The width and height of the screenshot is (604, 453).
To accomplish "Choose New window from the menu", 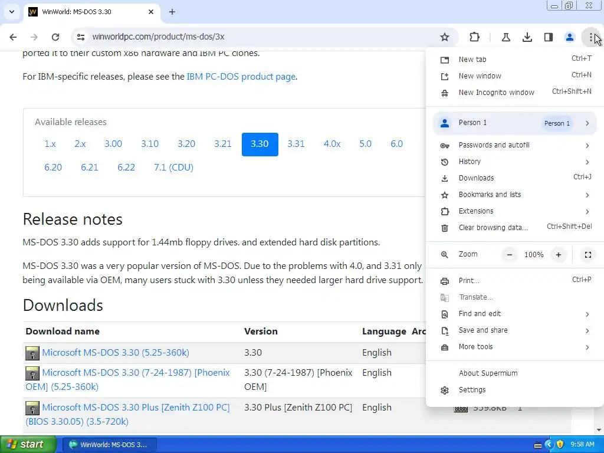I will [514, 76].
